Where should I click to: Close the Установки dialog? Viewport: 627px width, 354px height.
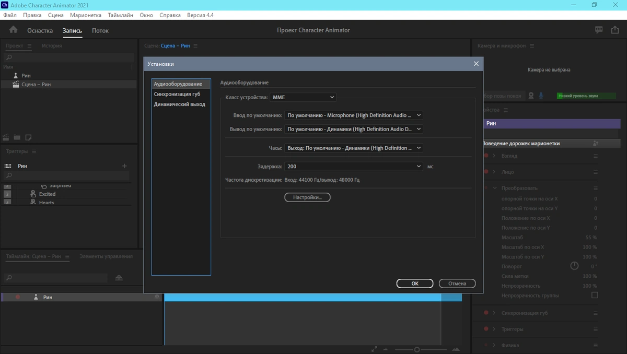coord(476,64)
